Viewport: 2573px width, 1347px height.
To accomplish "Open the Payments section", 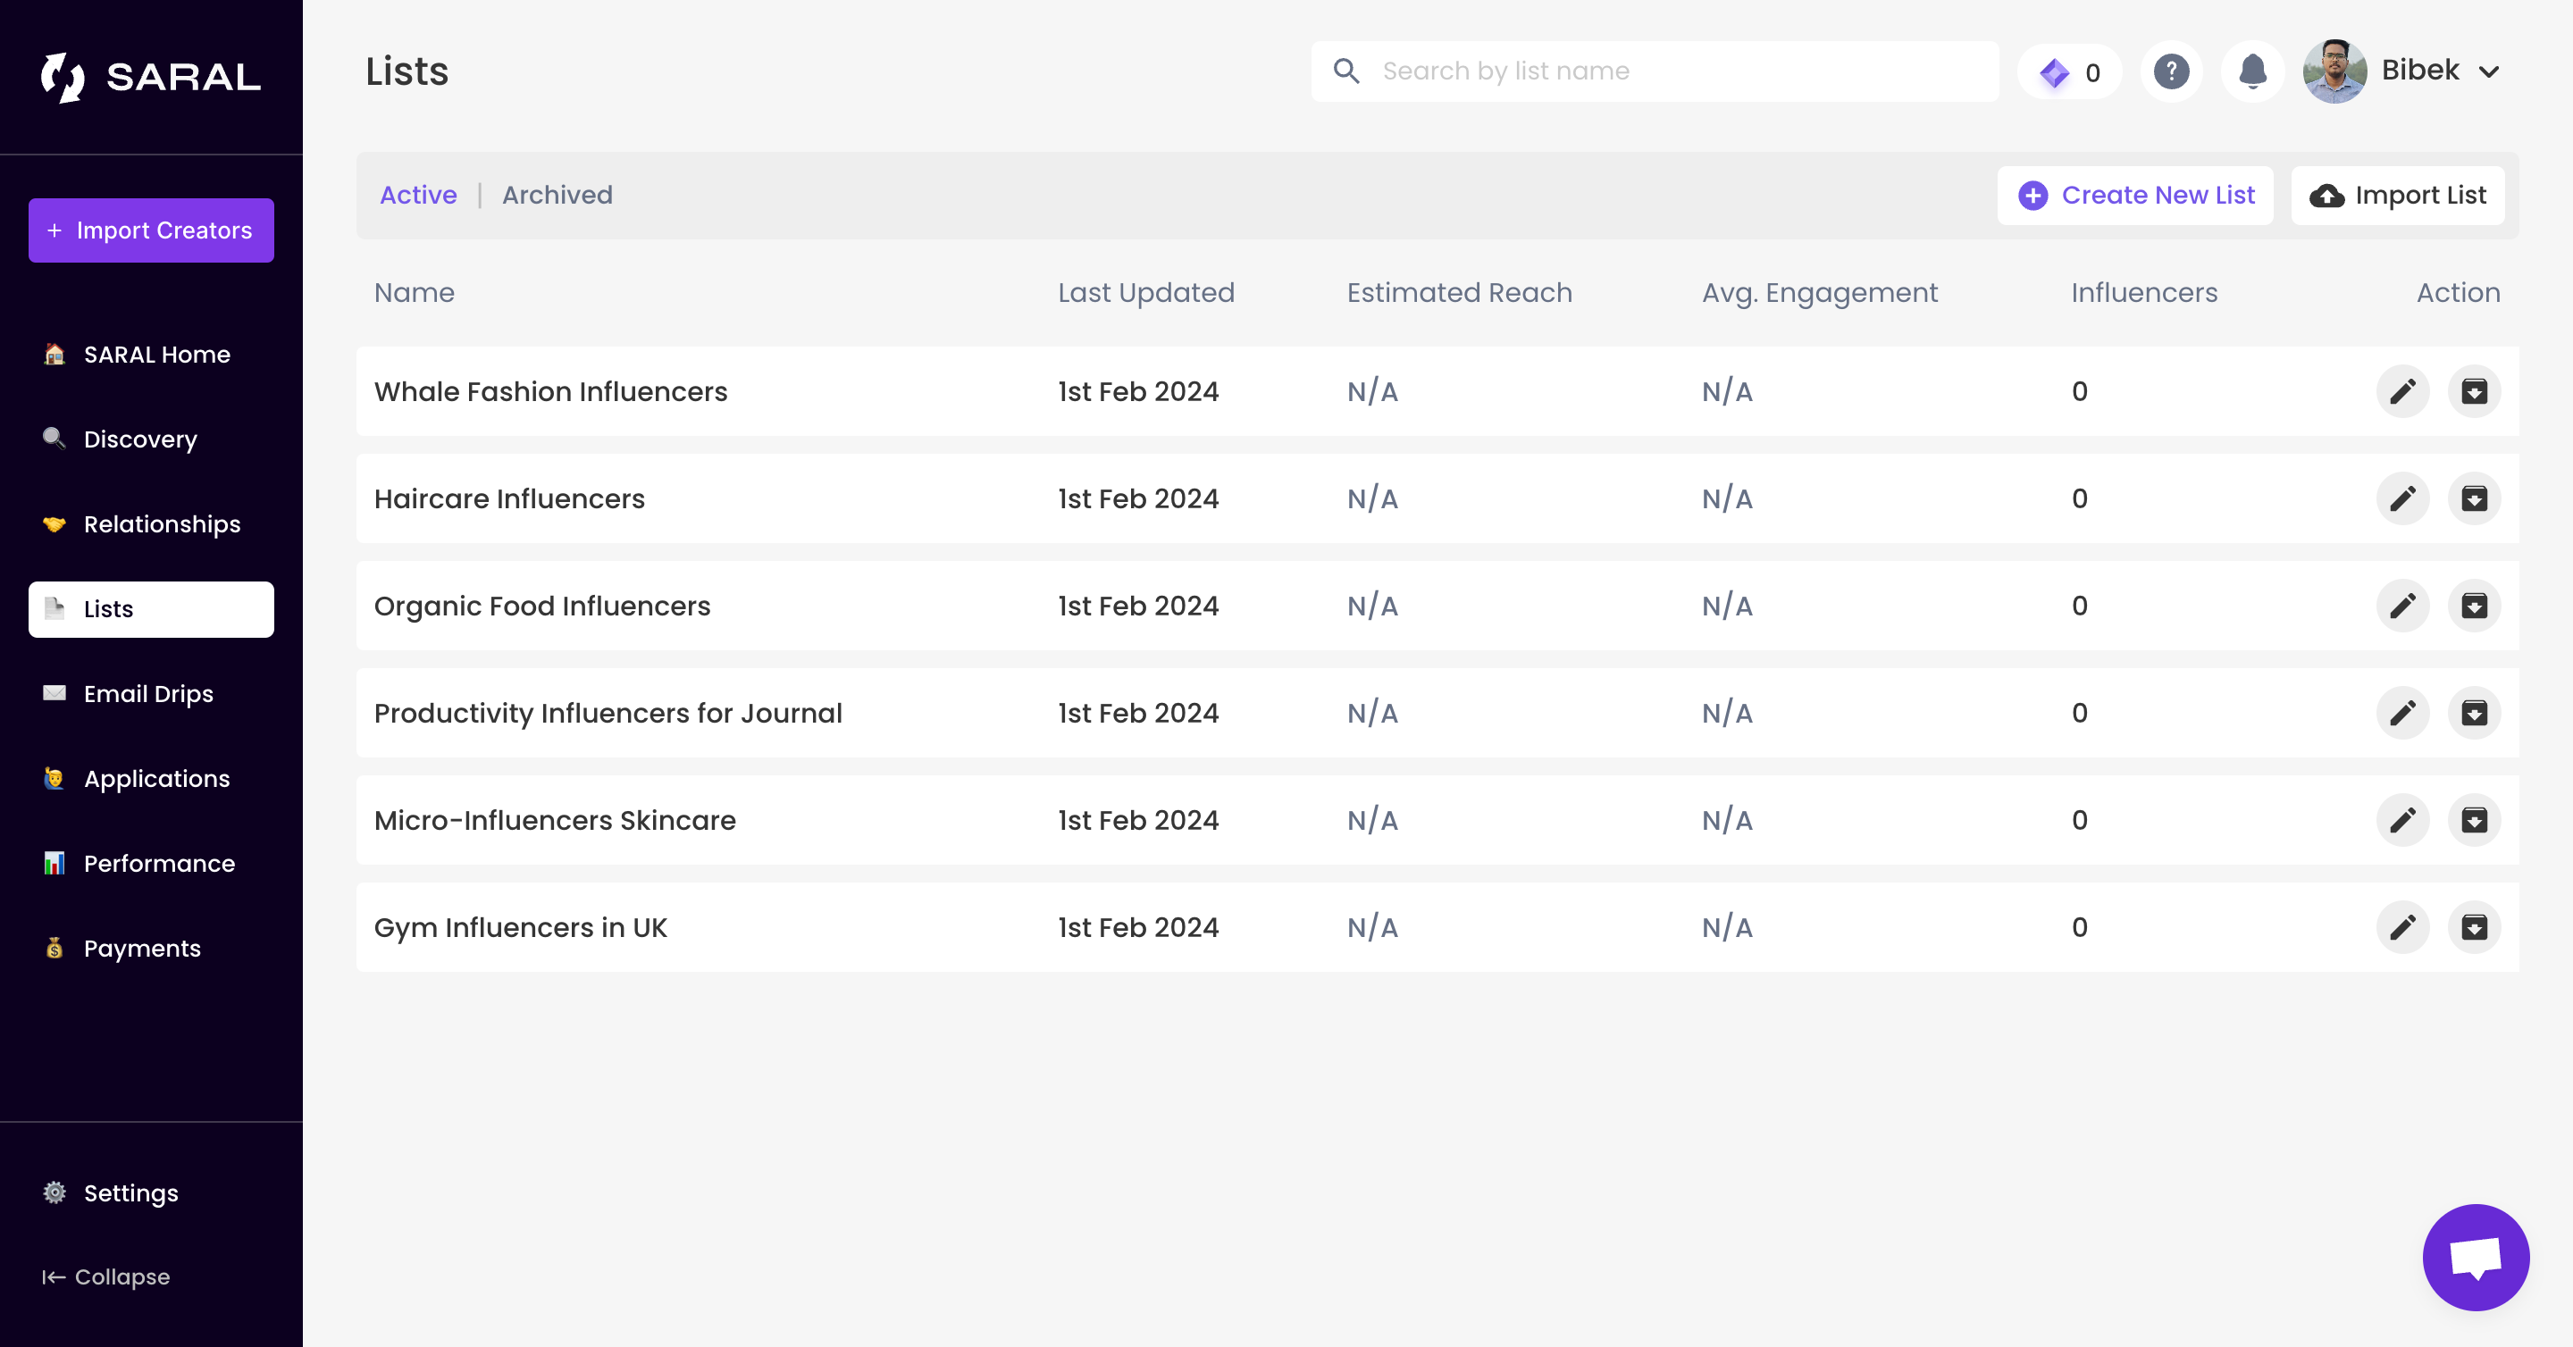I will click(142, 948).
